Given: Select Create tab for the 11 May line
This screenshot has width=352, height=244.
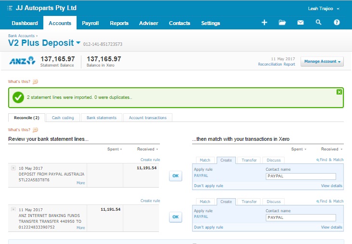Looking at the screenshot, I should 226,202.
